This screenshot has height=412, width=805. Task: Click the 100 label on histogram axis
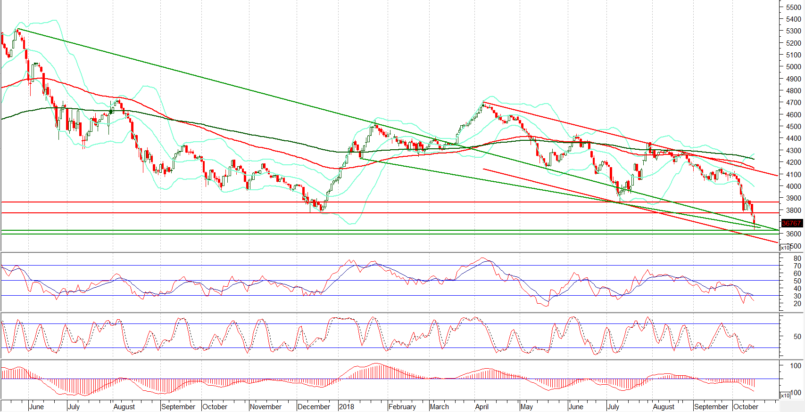pyautogui.click(x=796, y=366)
